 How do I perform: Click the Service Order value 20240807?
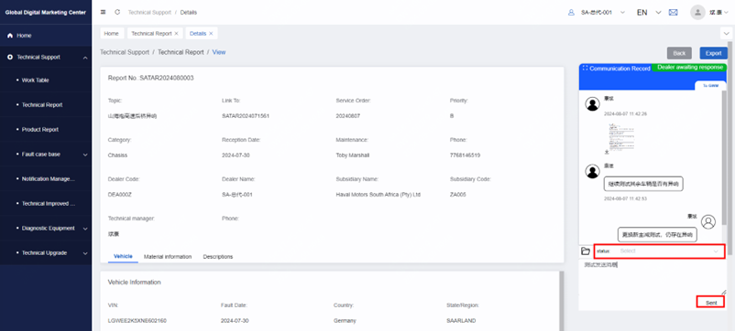click(x=348, y=116)
